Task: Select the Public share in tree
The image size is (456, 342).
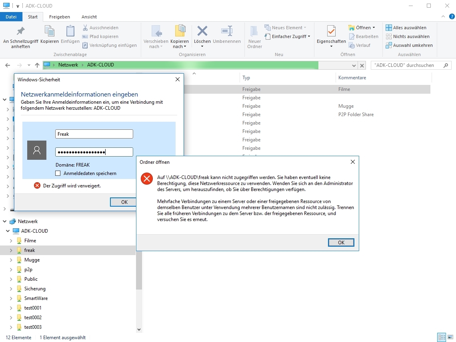Action: pos(31,279)
